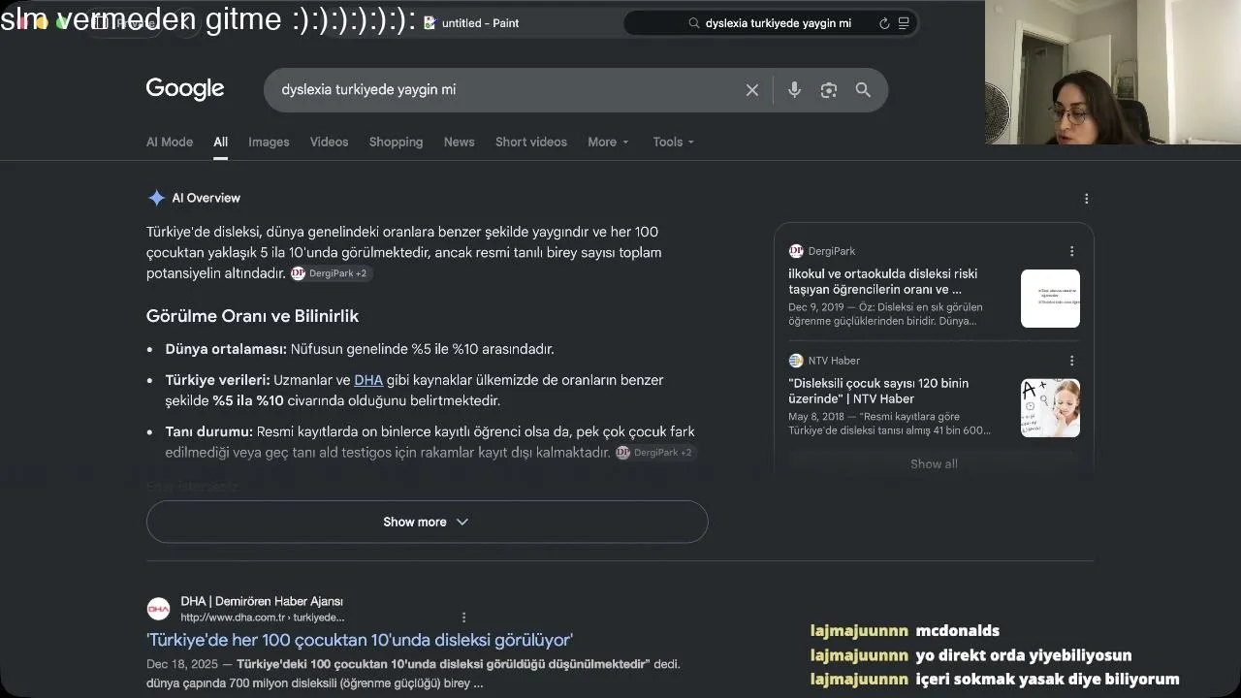Start voice search with the microphone icon
This screenshot has width=1241, height=698.
(794, 90)
